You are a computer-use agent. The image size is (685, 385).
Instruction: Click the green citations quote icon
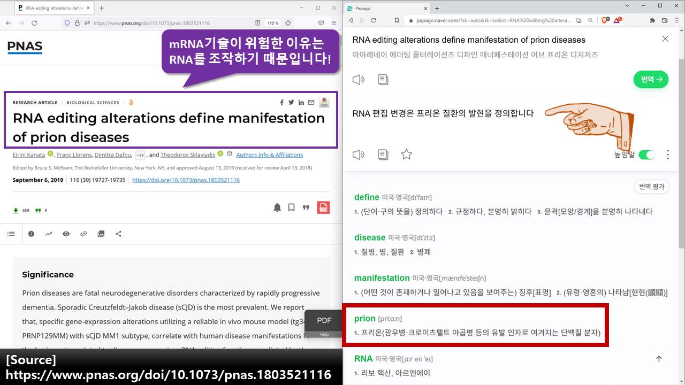(38, 210)
